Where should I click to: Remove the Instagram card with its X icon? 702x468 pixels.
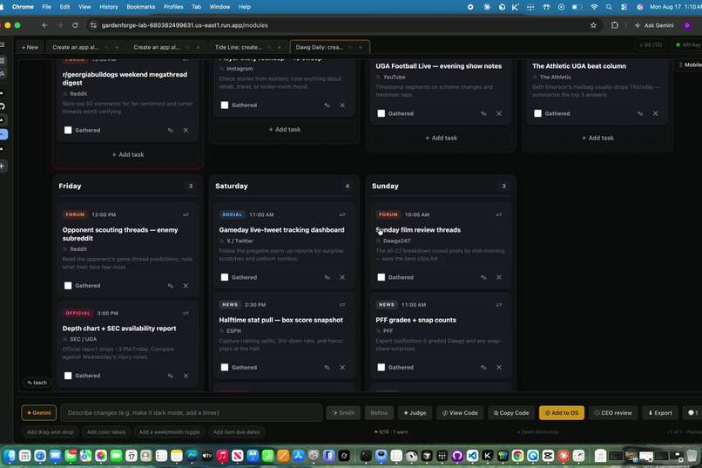(342, 105)
